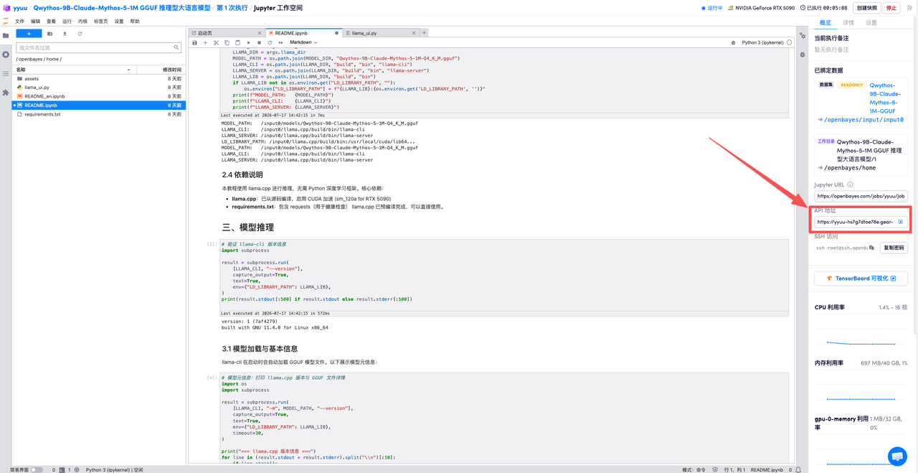Open the 帮助 menu

coord(135,22)
